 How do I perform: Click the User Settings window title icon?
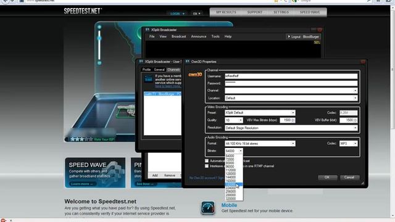tap(141, 62)
